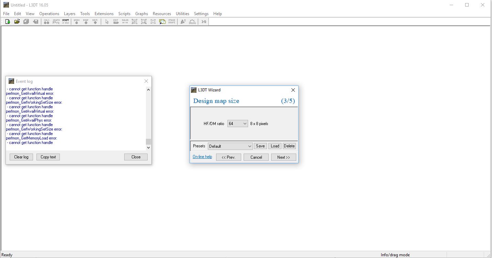Click the CALC. toolbar icon
This screenshot has height=258, width=492.
47,22
